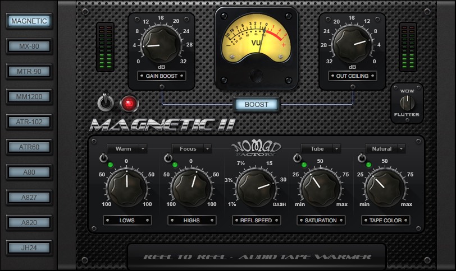Click the GAIN BOOST label plate
This screenshot has width=456, height=271.
[161, 76]
